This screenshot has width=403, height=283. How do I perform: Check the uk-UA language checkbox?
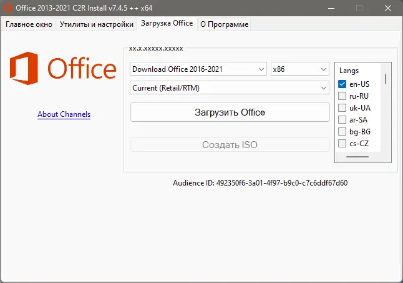342,107
